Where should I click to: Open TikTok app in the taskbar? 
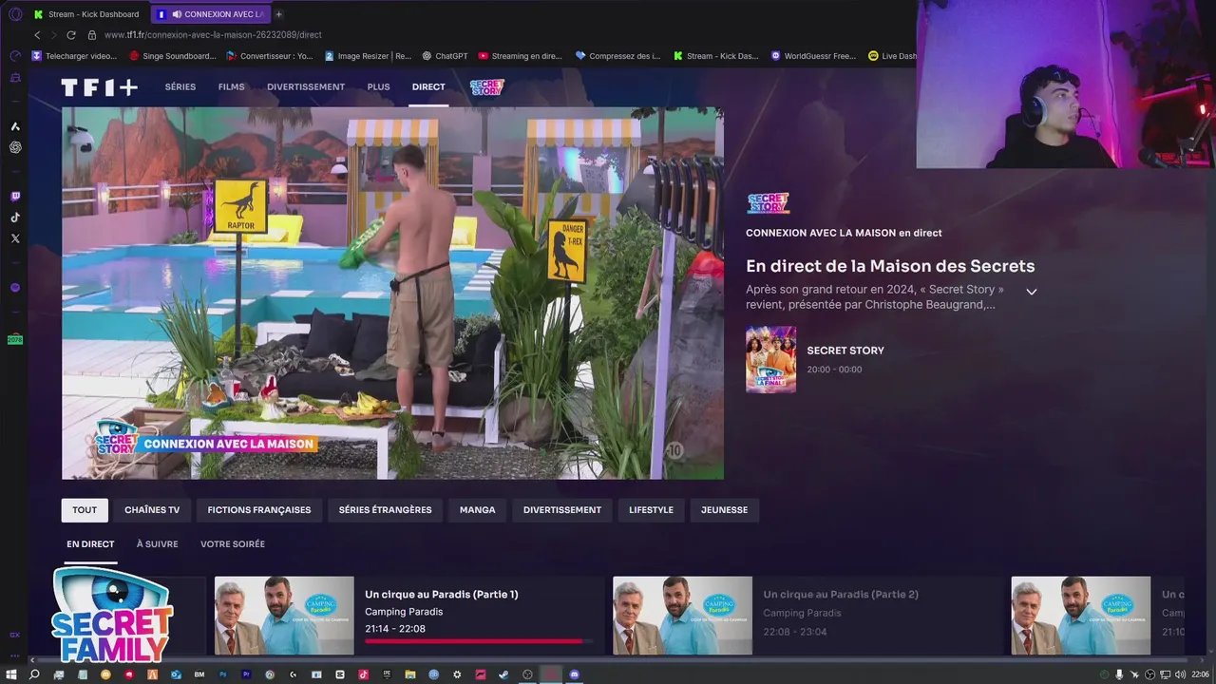[363, 674]
